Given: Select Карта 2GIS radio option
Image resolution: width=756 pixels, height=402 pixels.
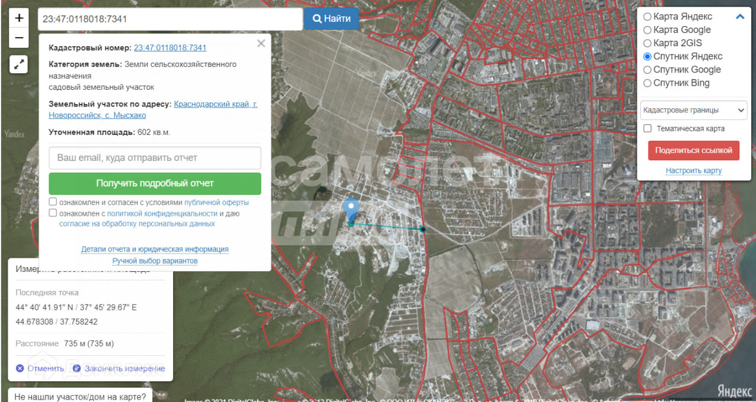Looking at the screenshot, I should click(647, 43).
